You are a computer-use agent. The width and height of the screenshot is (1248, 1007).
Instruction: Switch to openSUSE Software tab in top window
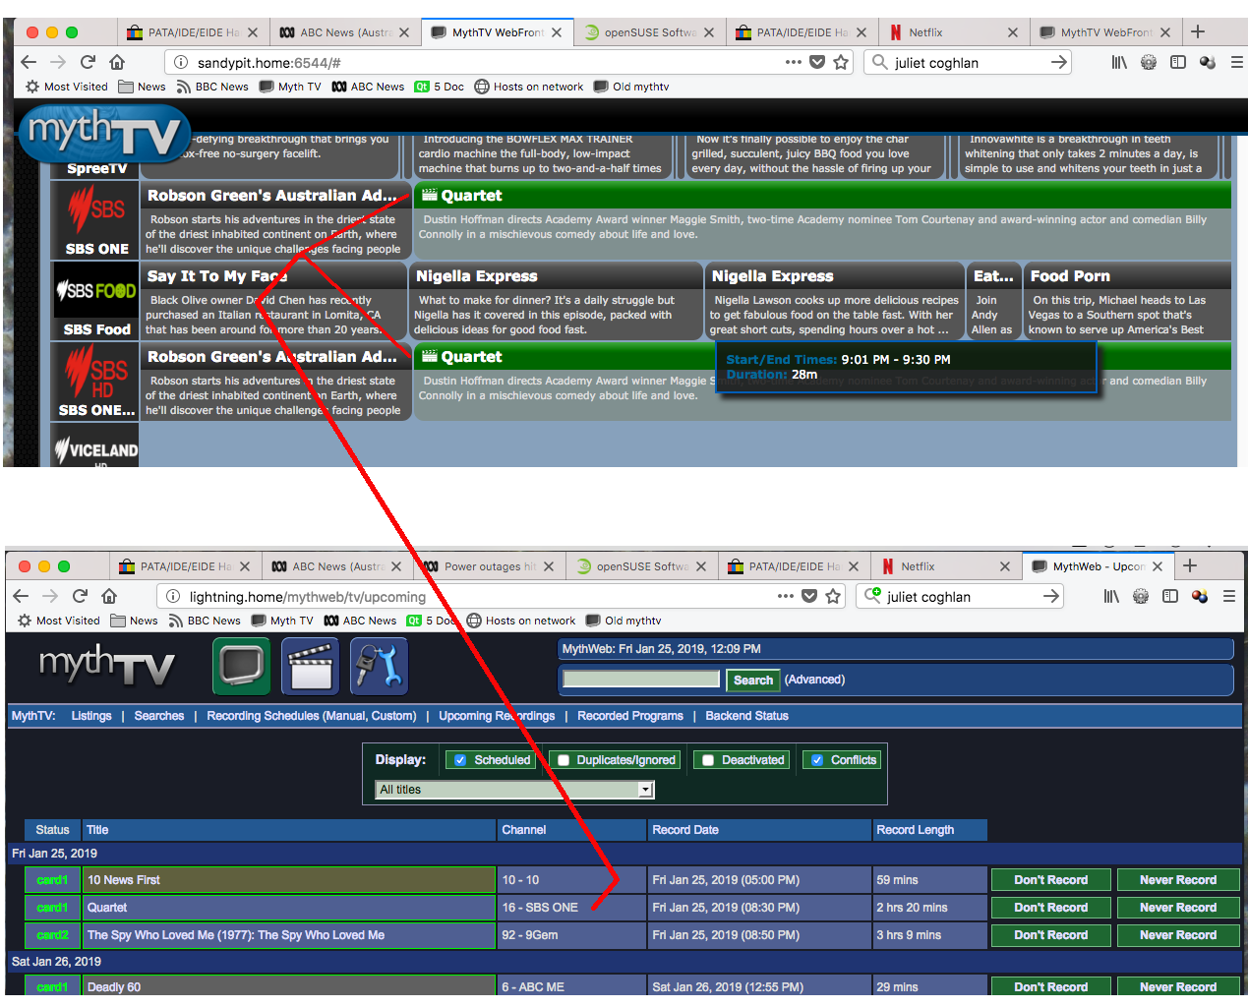click(x=649, y=32)
